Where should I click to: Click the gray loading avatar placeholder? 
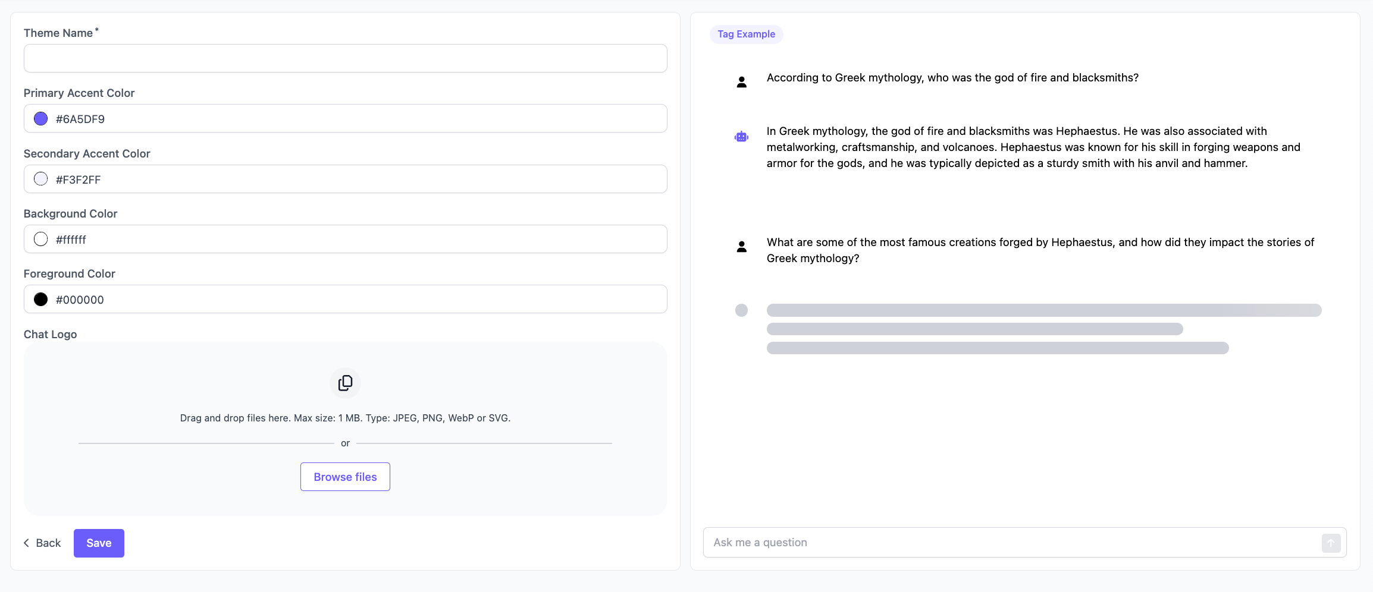[741, 310]
